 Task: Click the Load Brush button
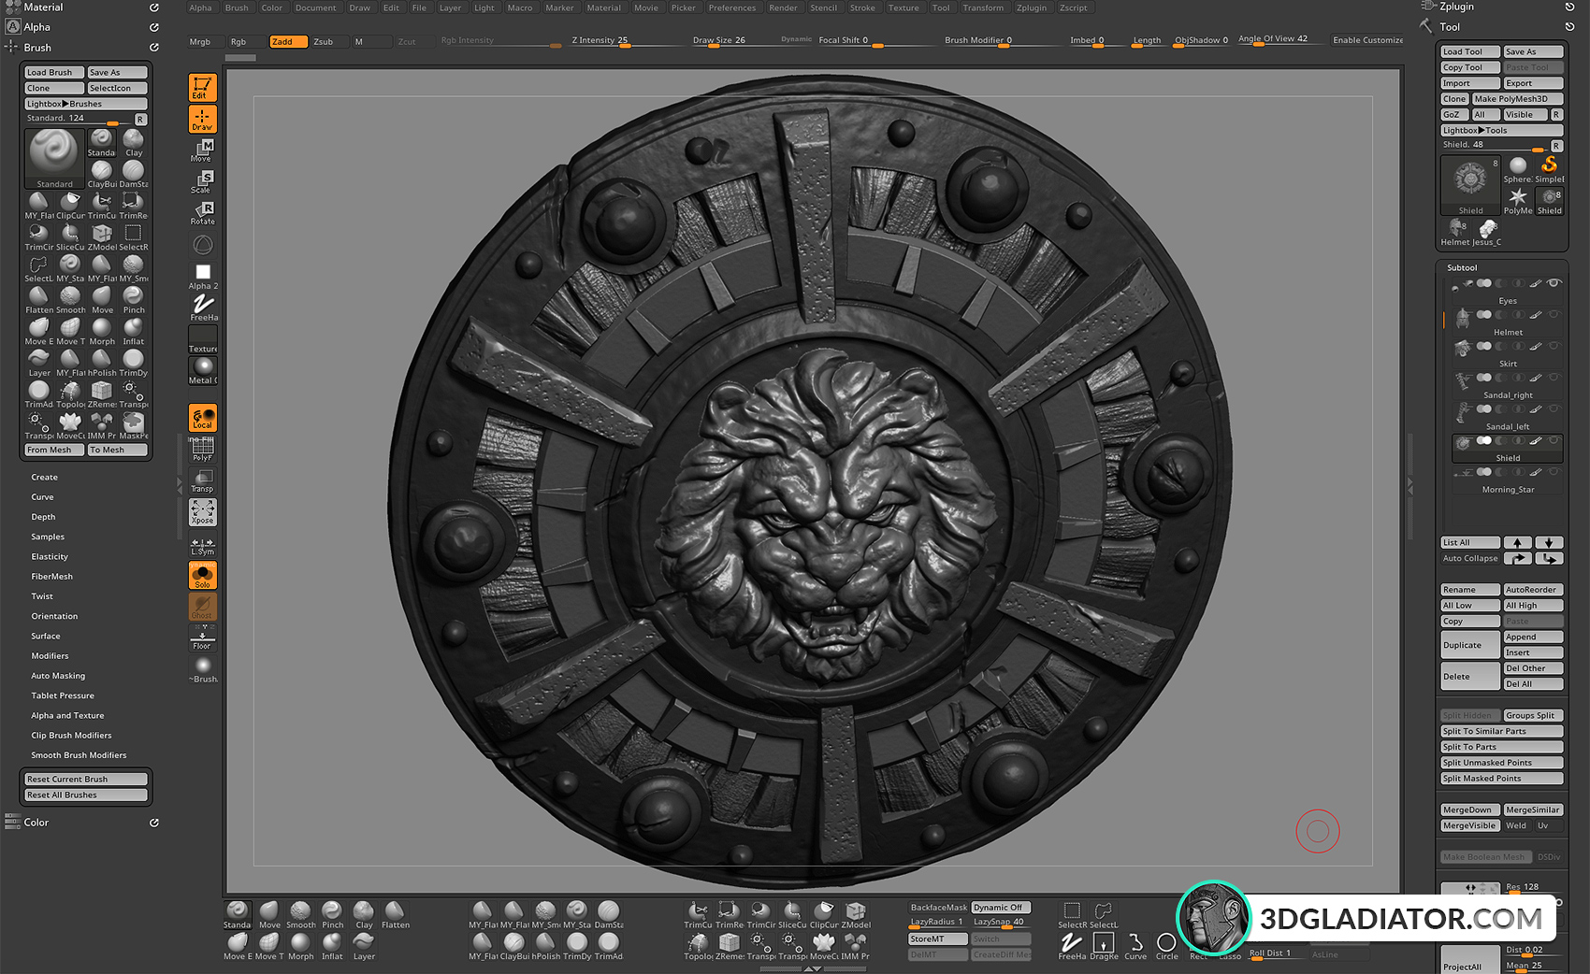click(54, 72)
